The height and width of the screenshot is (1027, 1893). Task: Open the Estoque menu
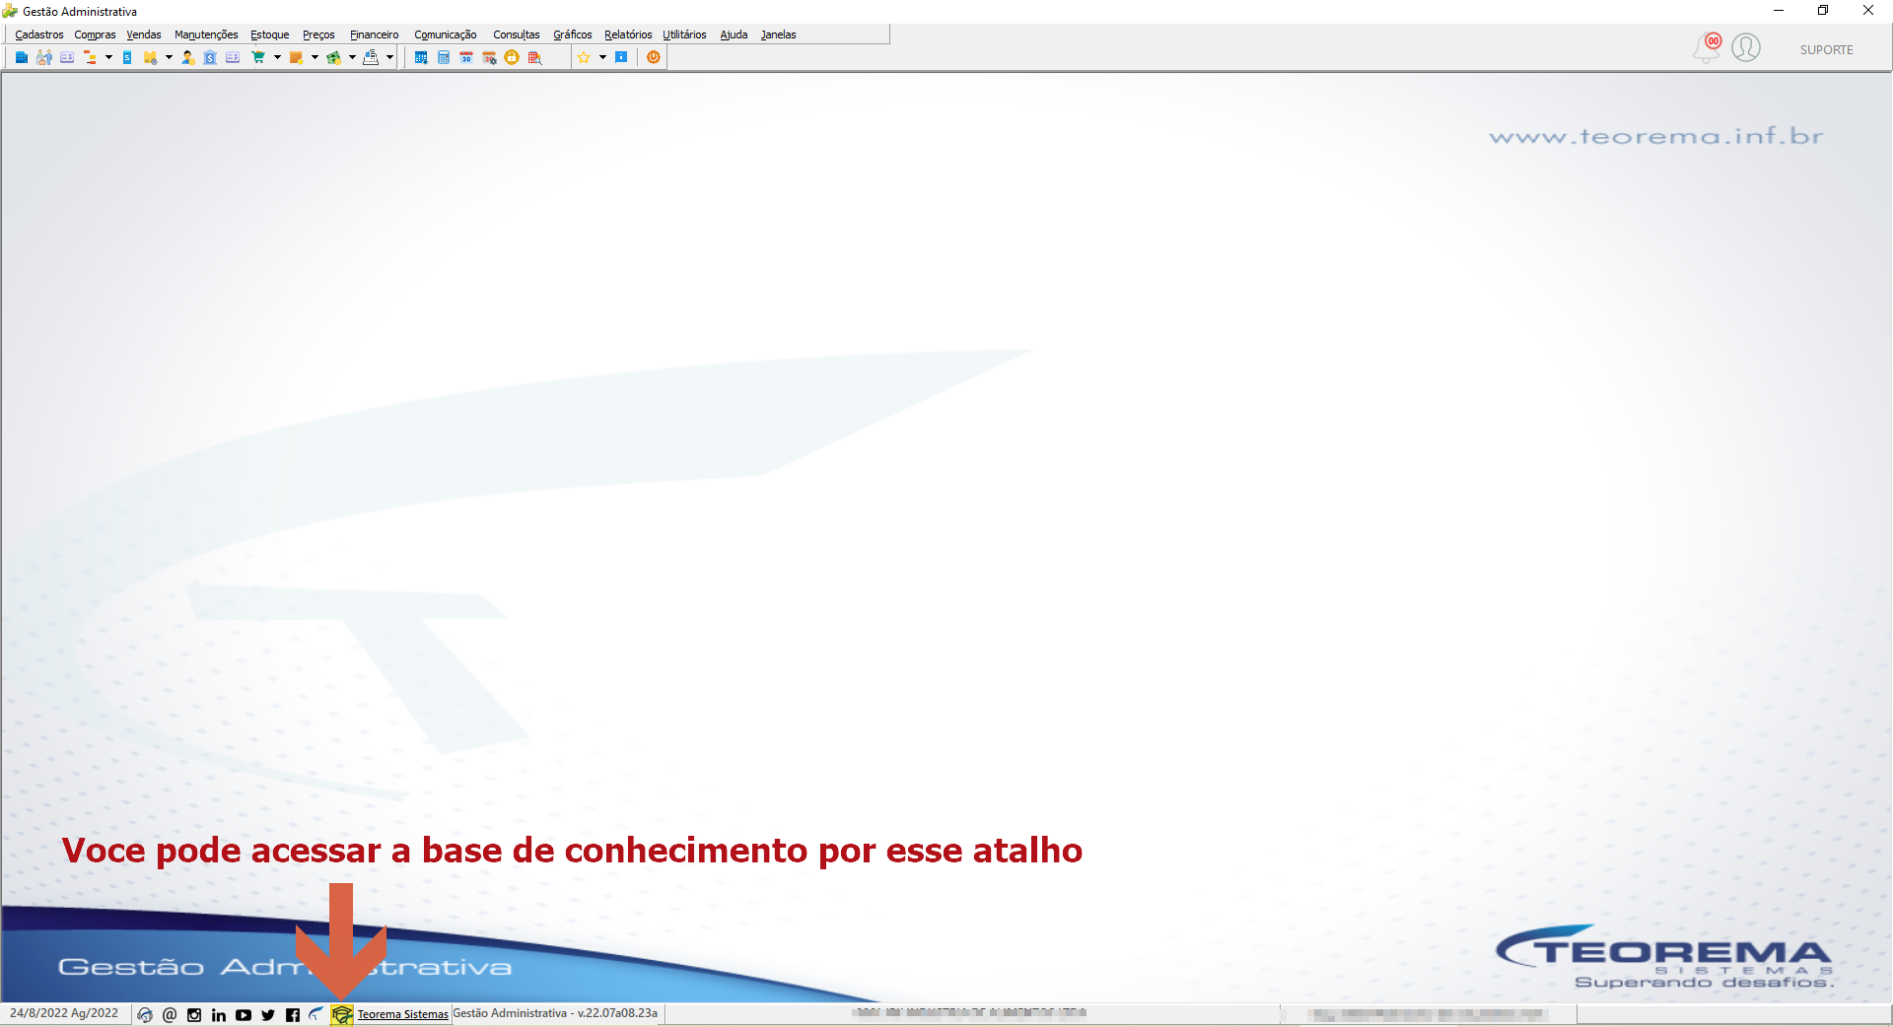point(270,34)
